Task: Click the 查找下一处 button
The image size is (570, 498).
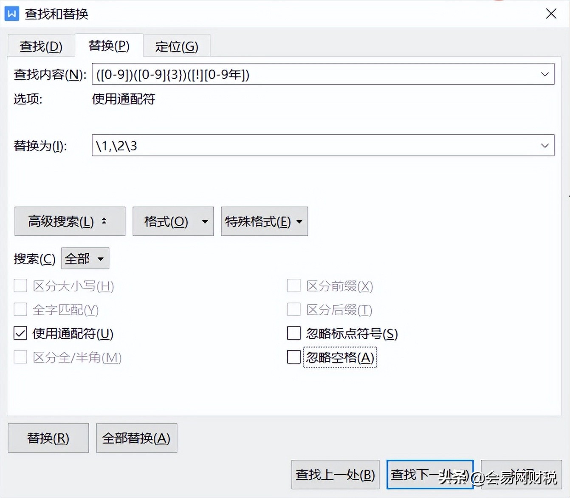Action: [x=430, y=475]
